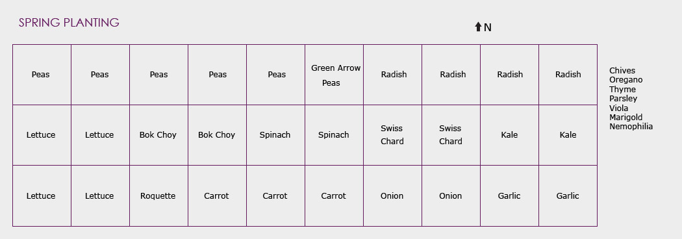Screen dimensions: 682x239
Task: Click the first Bok Choy cell
Action: 158,135
